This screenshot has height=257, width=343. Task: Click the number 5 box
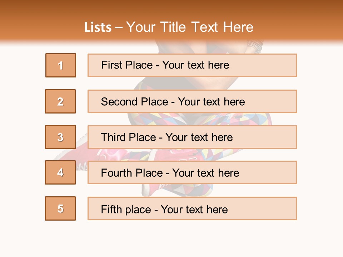pyautogui.click(x=60, y=208)
